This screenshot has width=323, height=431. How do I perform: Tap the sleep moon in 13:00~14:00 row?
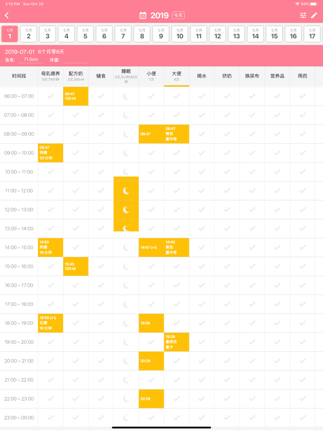126,228
